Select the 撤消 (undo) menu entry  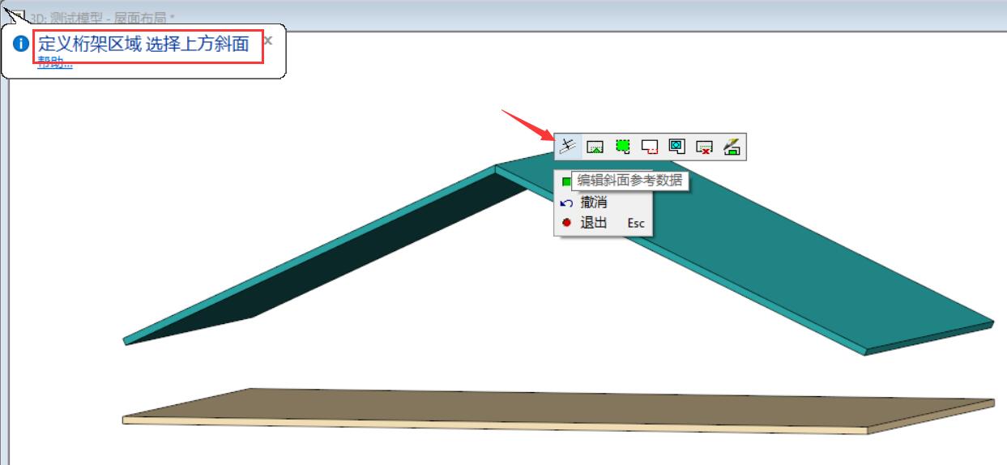[603, 203]
